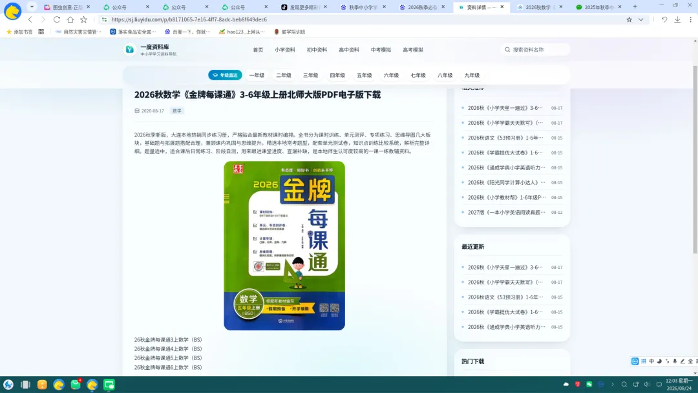Expand the system tray chevron
Screen dimensions: 698x393
coord(613,384)
